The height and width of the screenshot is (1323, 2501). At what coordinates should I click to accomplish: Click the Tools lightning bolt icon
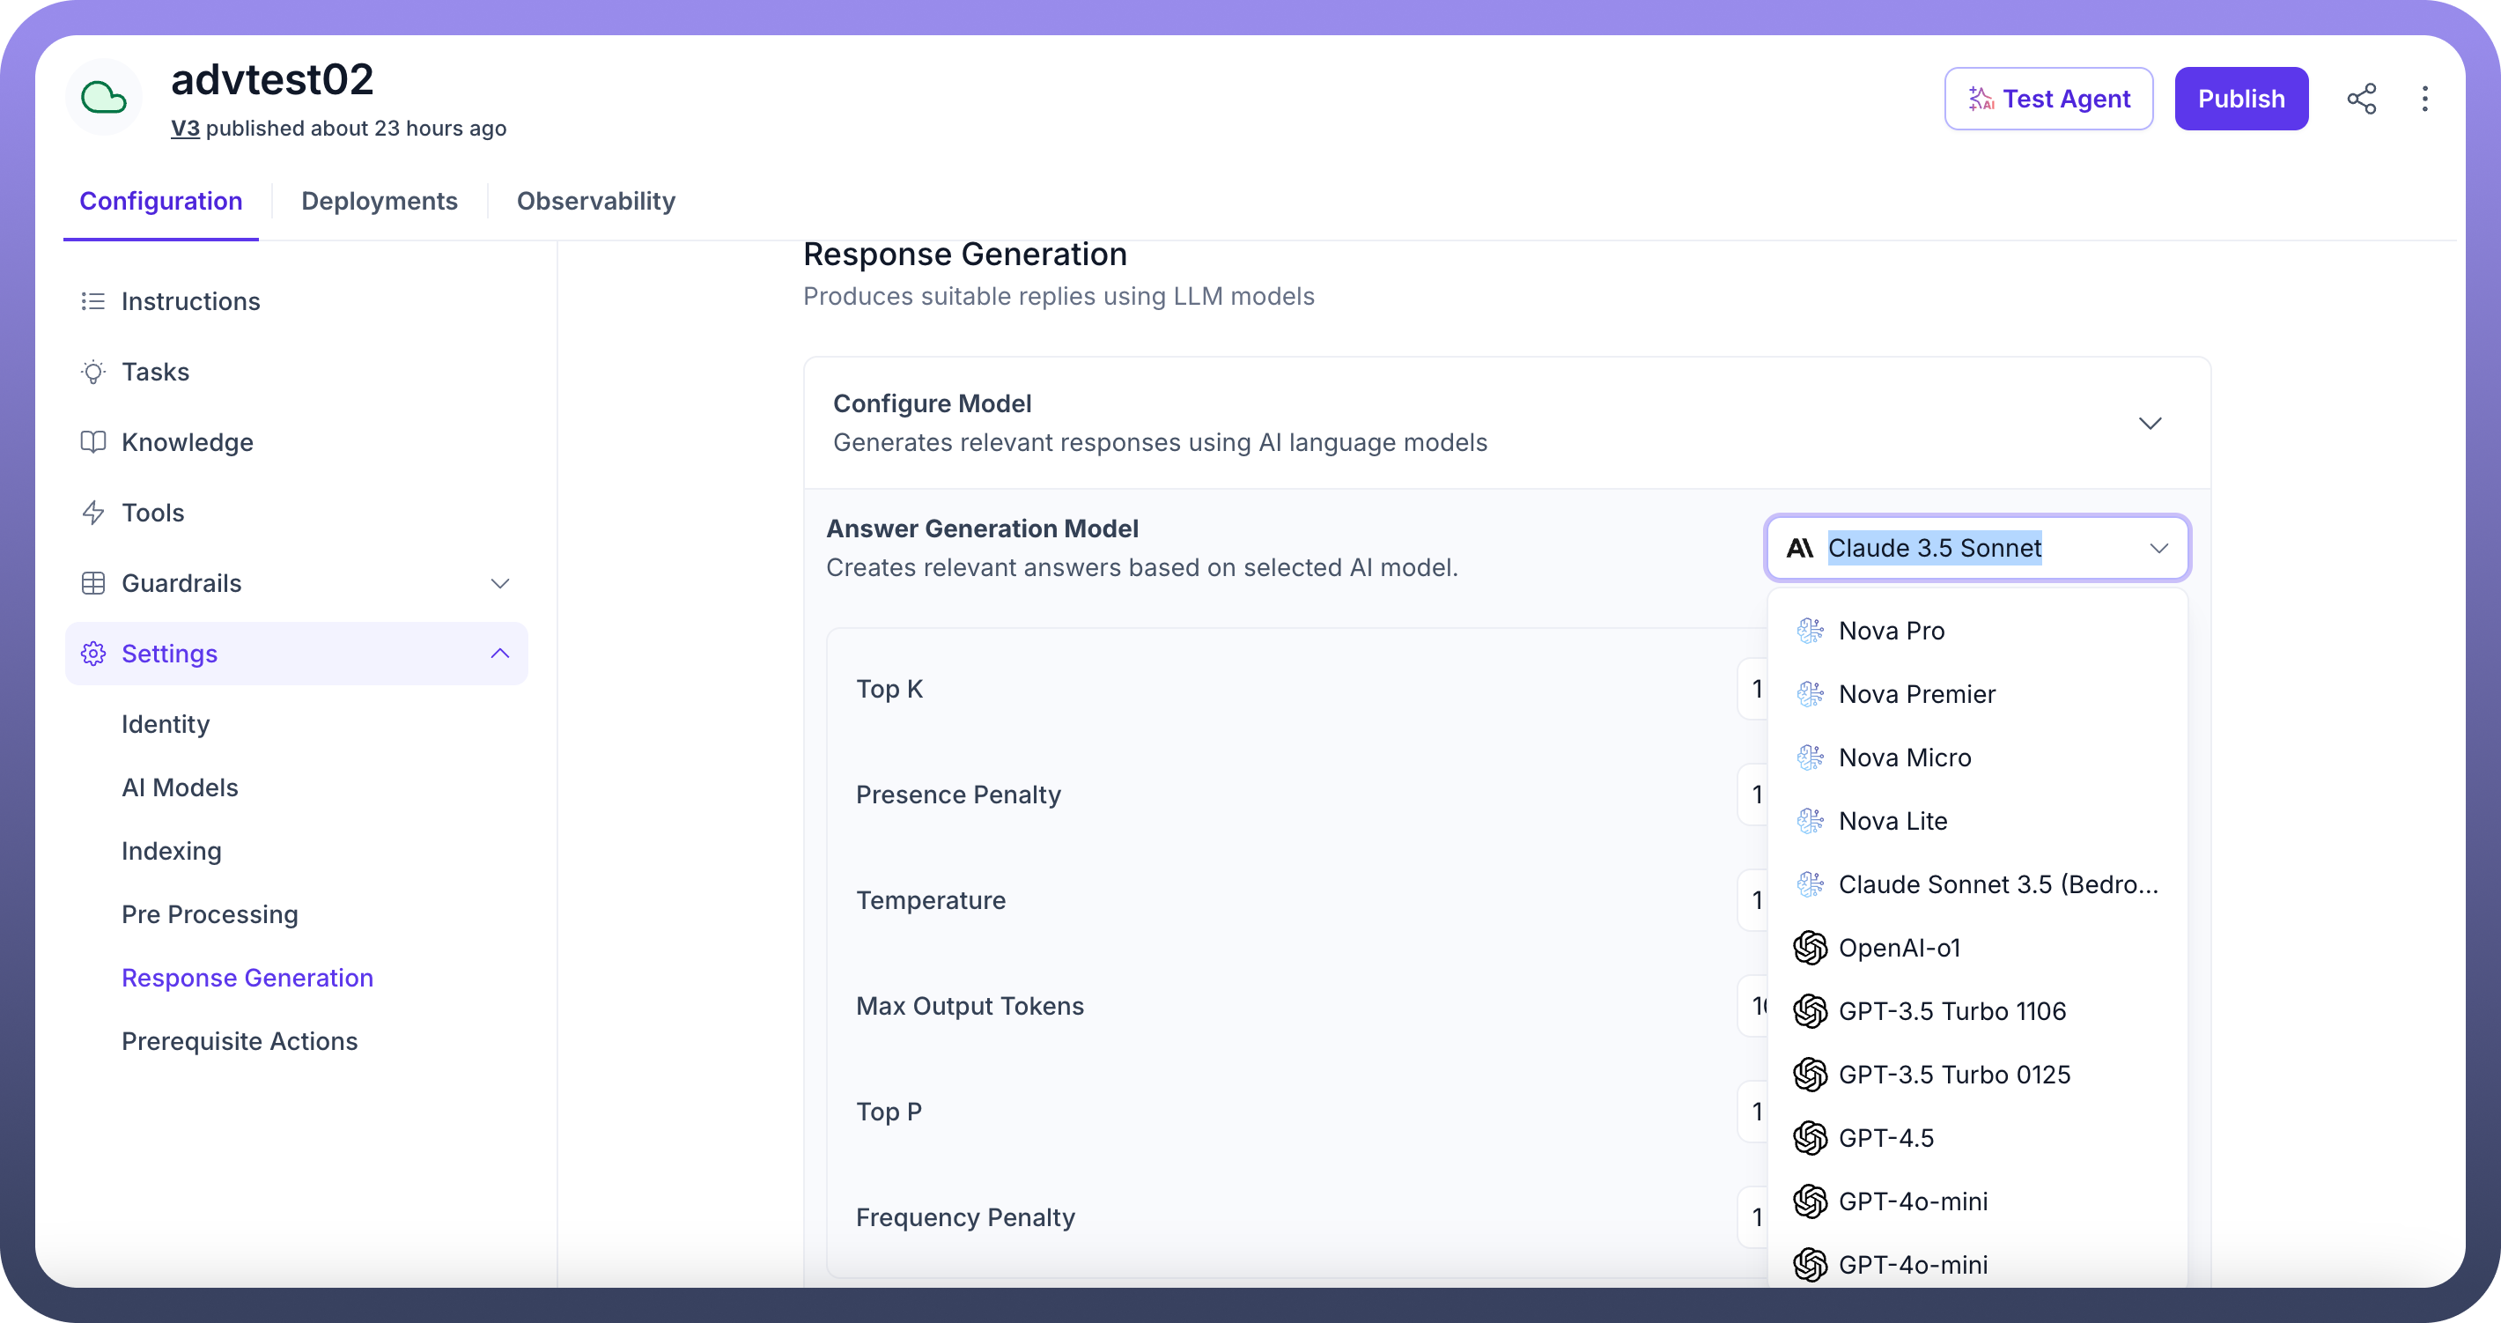click(x=93, y=513)
